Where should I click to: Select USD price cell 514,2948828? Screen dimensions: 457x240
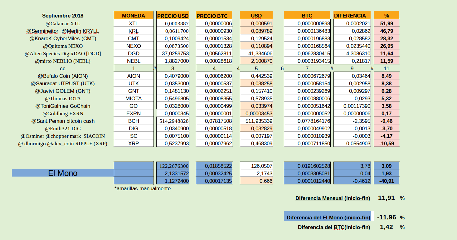[173, 121]
